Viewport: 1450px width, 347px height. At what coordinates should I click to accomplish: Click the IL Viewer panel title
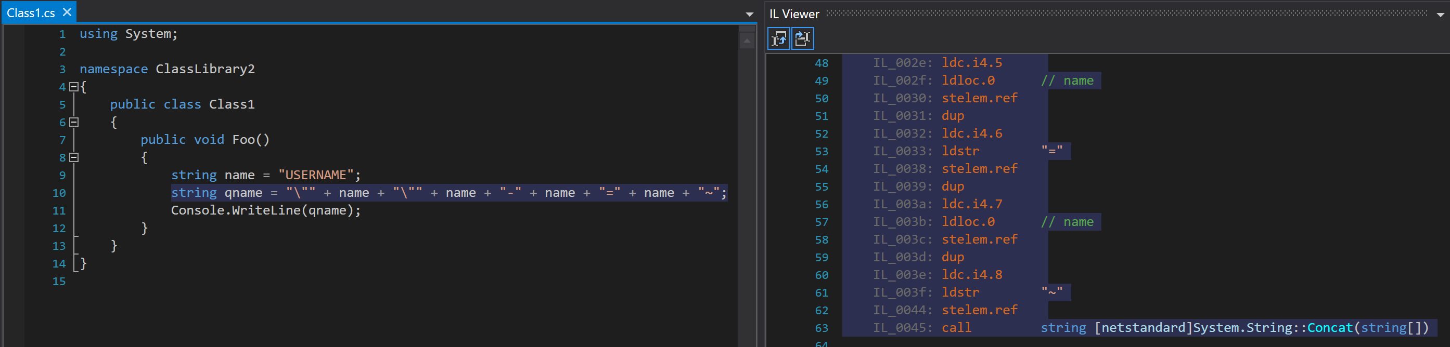pyautogui.click(x=794, y=14)
